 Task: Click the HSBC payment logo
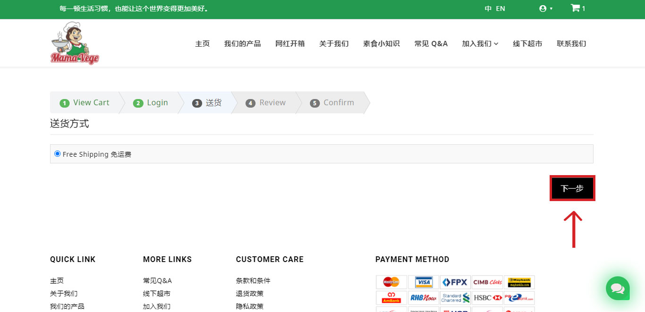pyautogui.click(x=487, y=298)
